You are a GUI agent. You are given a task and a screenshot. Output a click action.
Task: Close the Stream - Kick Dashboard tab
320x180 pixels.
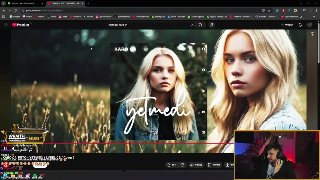[x=42, y=3]
